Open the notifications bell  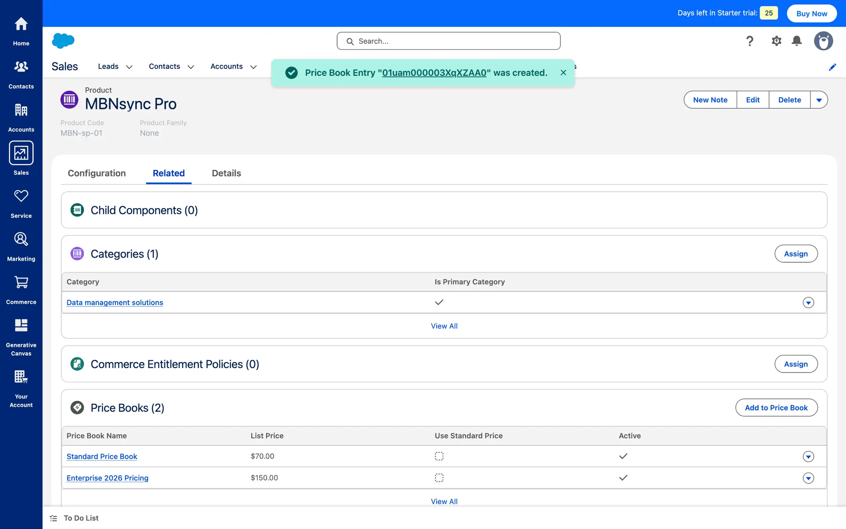(797, 41)
